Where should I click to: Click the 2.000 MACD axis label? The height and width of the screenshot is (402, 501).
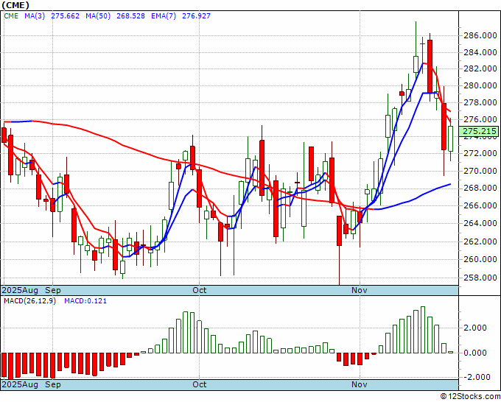(477, 328)
